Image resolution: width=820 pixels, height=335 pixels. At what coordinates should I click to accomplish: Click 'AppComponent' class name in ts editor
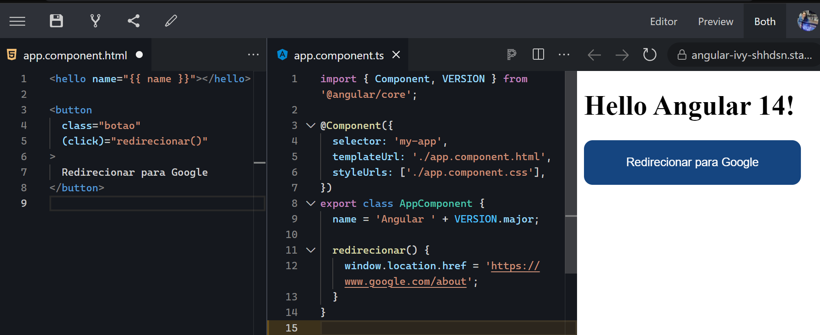click(x=436, y=203)
